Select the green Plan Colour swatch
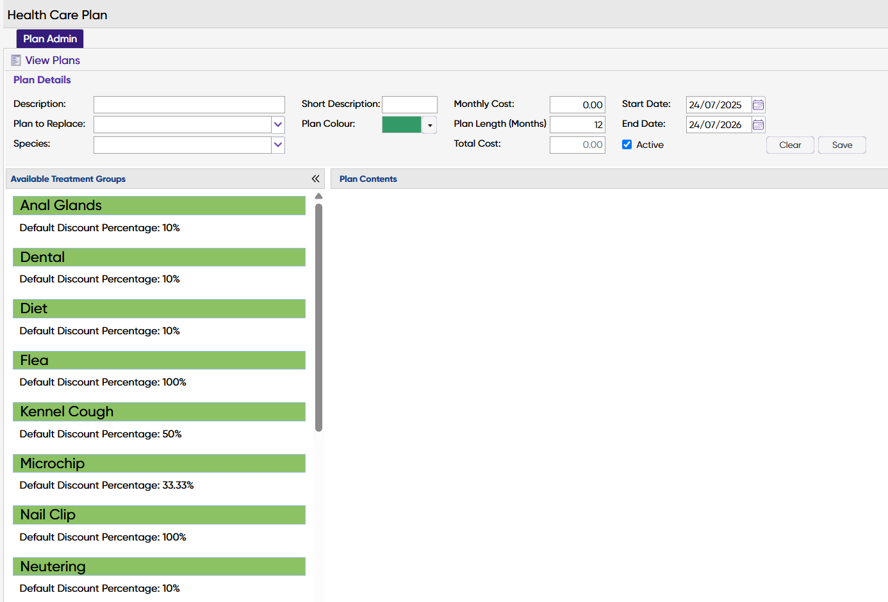The width and height of the screenshot is (888, 602). 402,125
